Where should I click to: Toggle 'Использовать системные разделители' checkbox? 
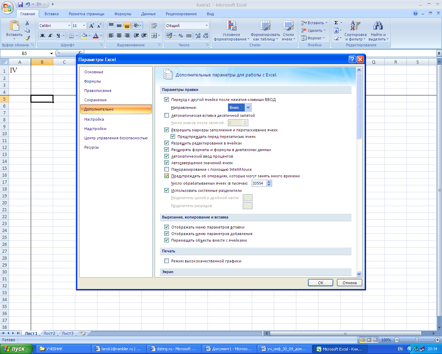coord(166,190)
